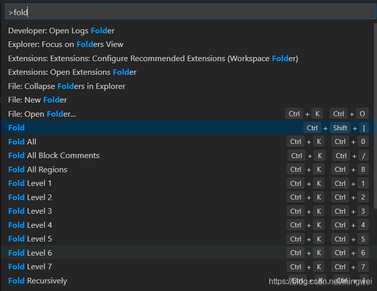The width and height of the screenshot is (377, 291).
Task: Choose File: New Folder command
Action: [x=187, y=100]
